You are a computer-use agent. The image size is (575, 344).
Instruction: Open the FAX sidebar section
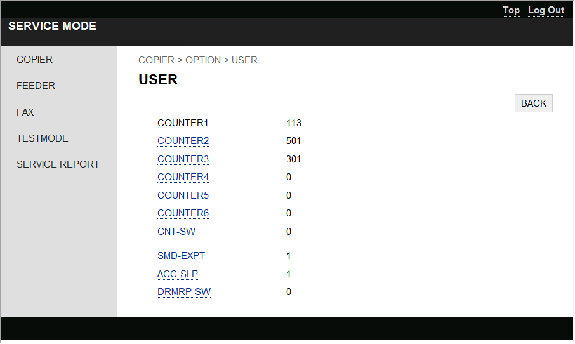point(25,112)
